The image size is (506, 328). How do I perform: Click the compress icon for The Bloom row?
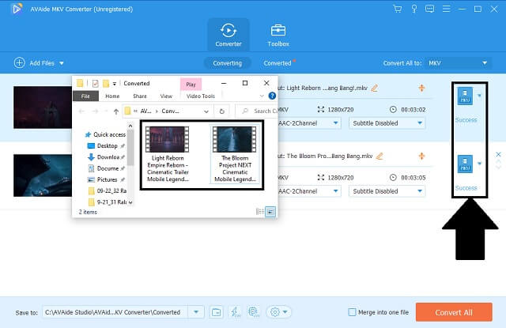tap(421, 156)
